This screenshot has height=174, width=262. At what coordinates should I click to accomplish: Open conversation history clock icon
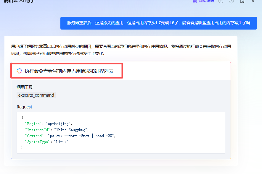(x=231, y=1)
